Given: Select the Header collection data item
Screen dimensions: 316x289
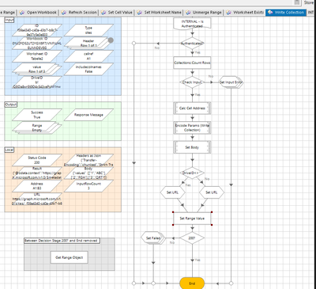Looking at the screenshot, I should [88, 43].
